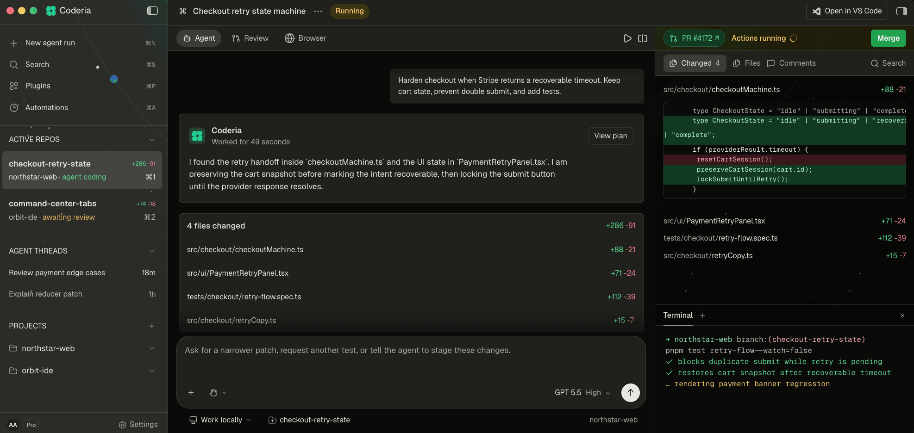The width and height of the screenshot is (914, 433).
Task: Click the Merge button
Action: pos(888,38)
